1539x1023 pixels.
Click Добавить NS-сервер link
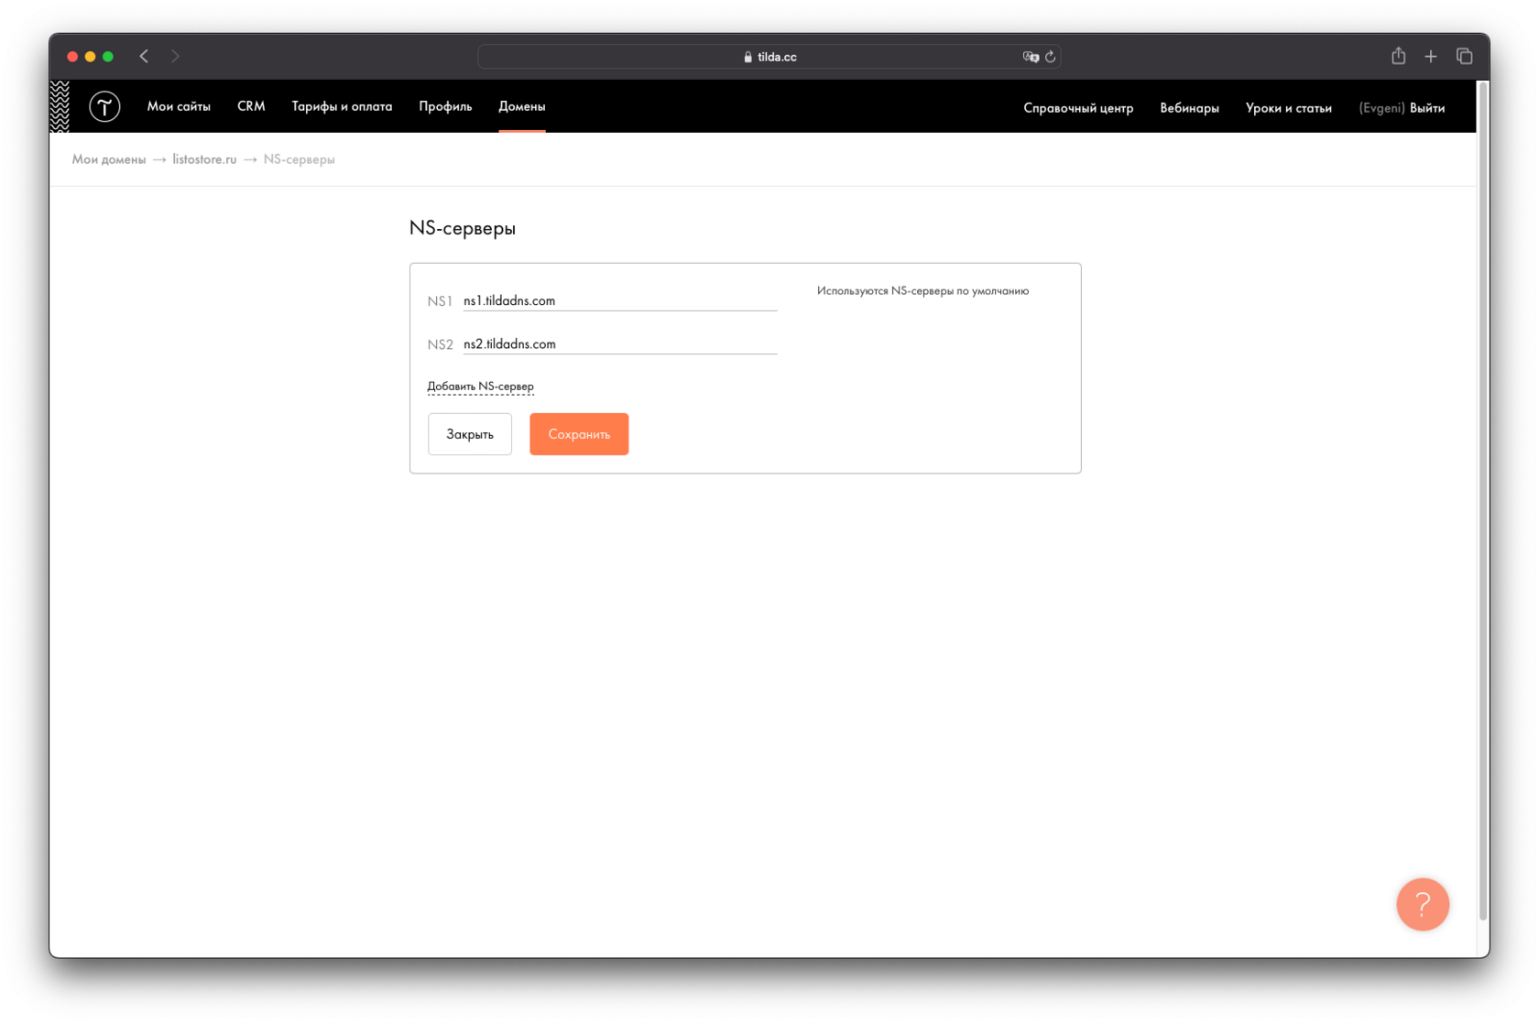tap(480, 386)
